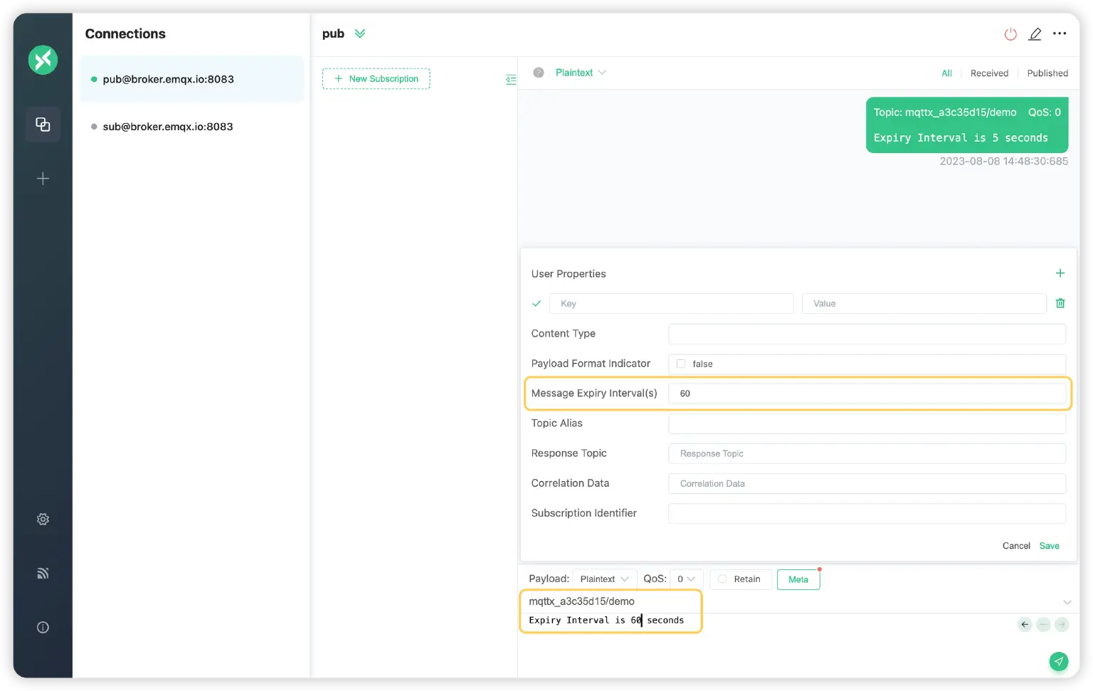Open the Payload Plaintext format dropdown
Screen dimensions: 1093x691
click(x=603, y=579)
